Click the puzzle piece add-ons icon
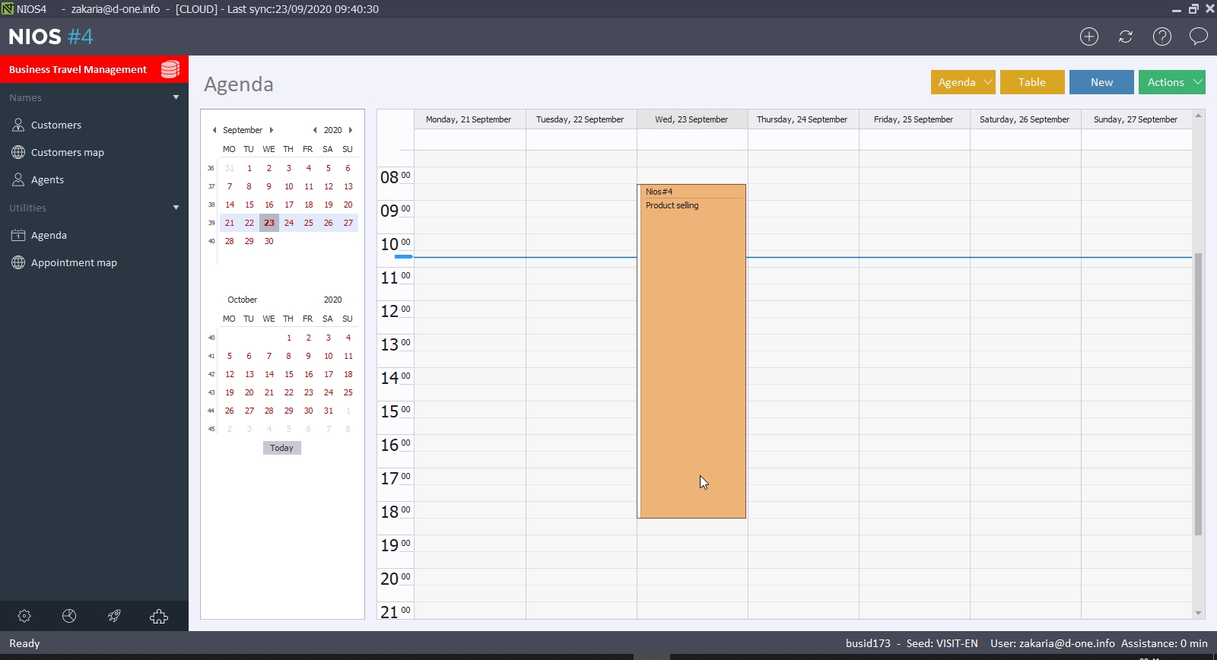 pos(159,616)
